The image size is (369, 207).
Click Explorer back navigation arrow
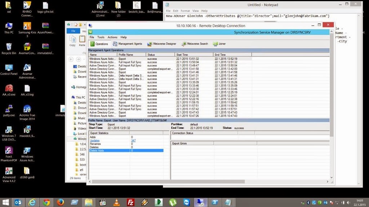click(x=71, y=59)
